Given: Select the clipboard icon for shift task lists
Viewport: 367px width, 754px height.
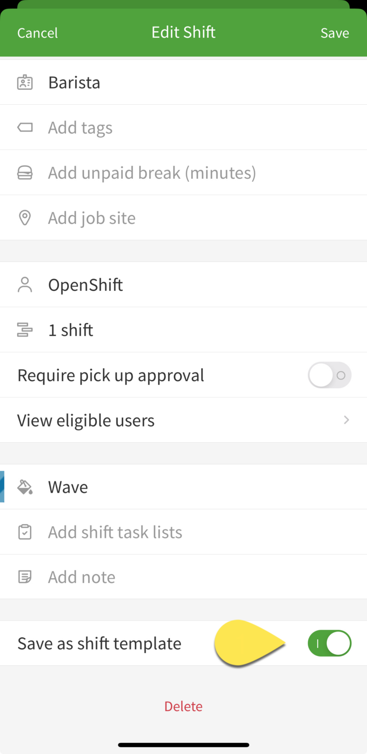Looking at the screenshot, I should pyautogui.click(x=24, y=531).
